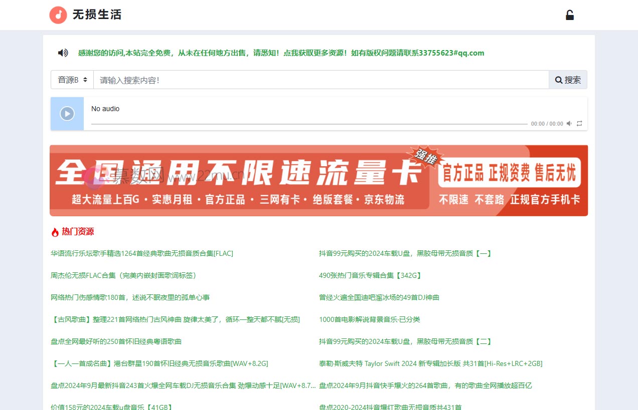The height and width of the screenshot is (410, 638).
Task: Toggle repeat mode in the audio player
Action: point(579,123)
